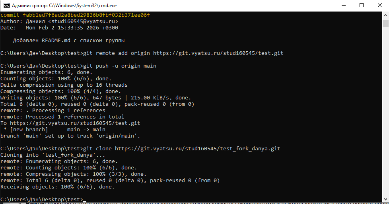Image resolution: width=389 pixels, height=204 pixels.
Task: Click the cmd.exe system menu icon
Action: [x=6, y=5]
